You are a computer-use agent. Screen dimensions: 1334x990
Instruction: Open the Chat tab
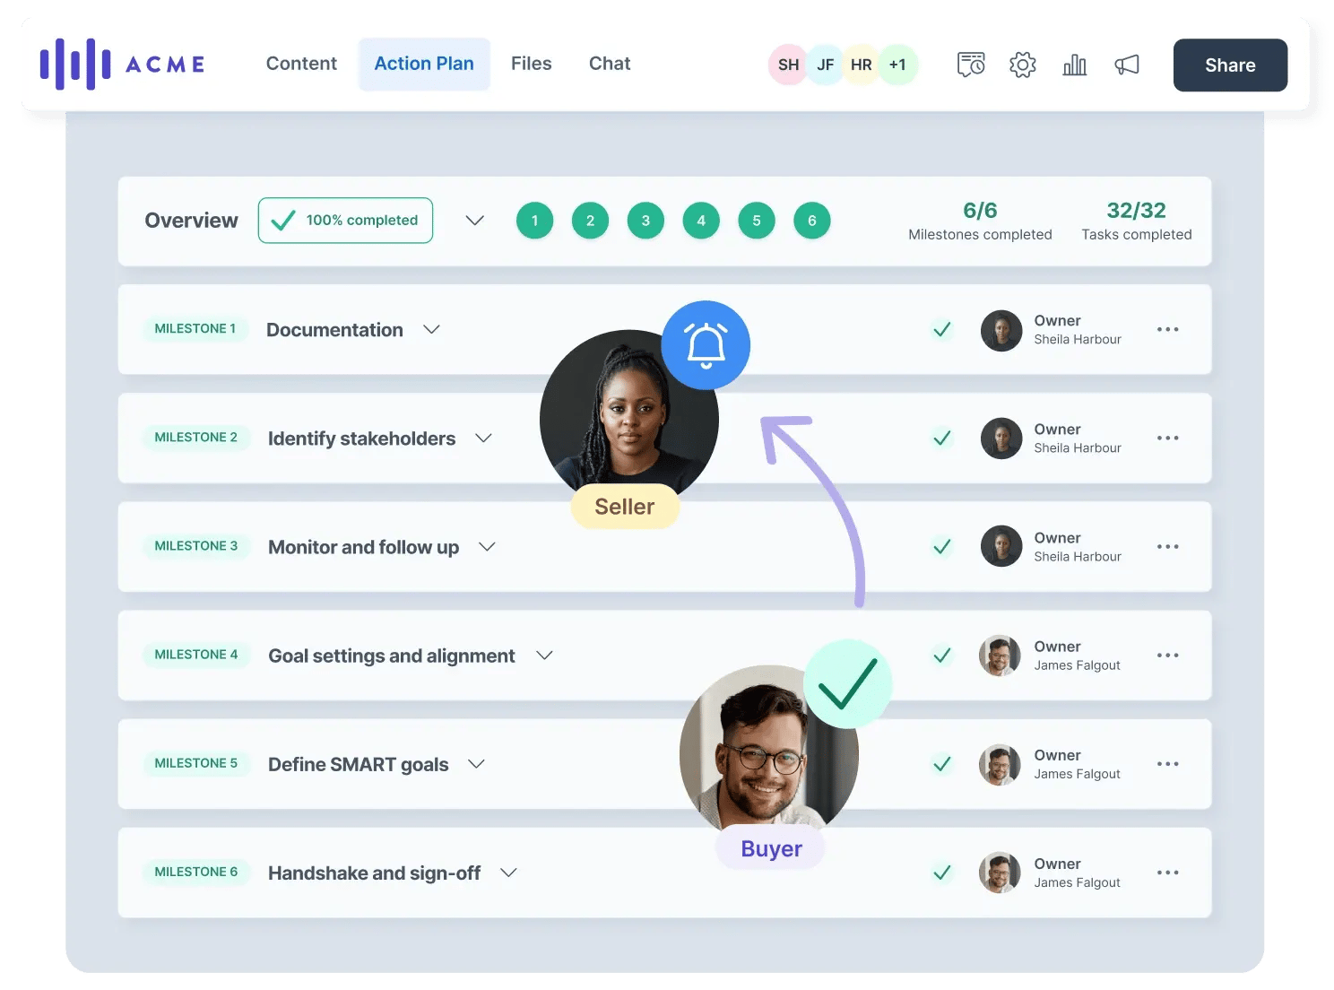tap(610, 64)
